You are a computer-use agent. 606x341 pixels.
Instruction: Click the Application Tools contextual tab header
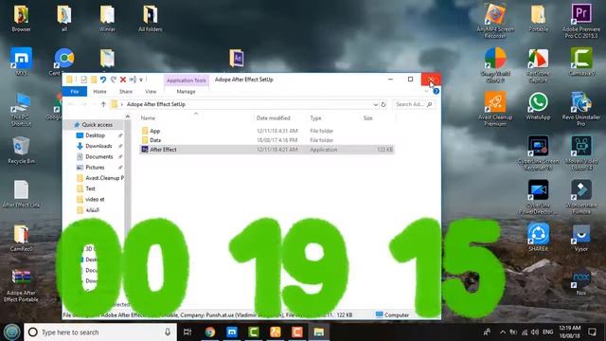[187, 81]
